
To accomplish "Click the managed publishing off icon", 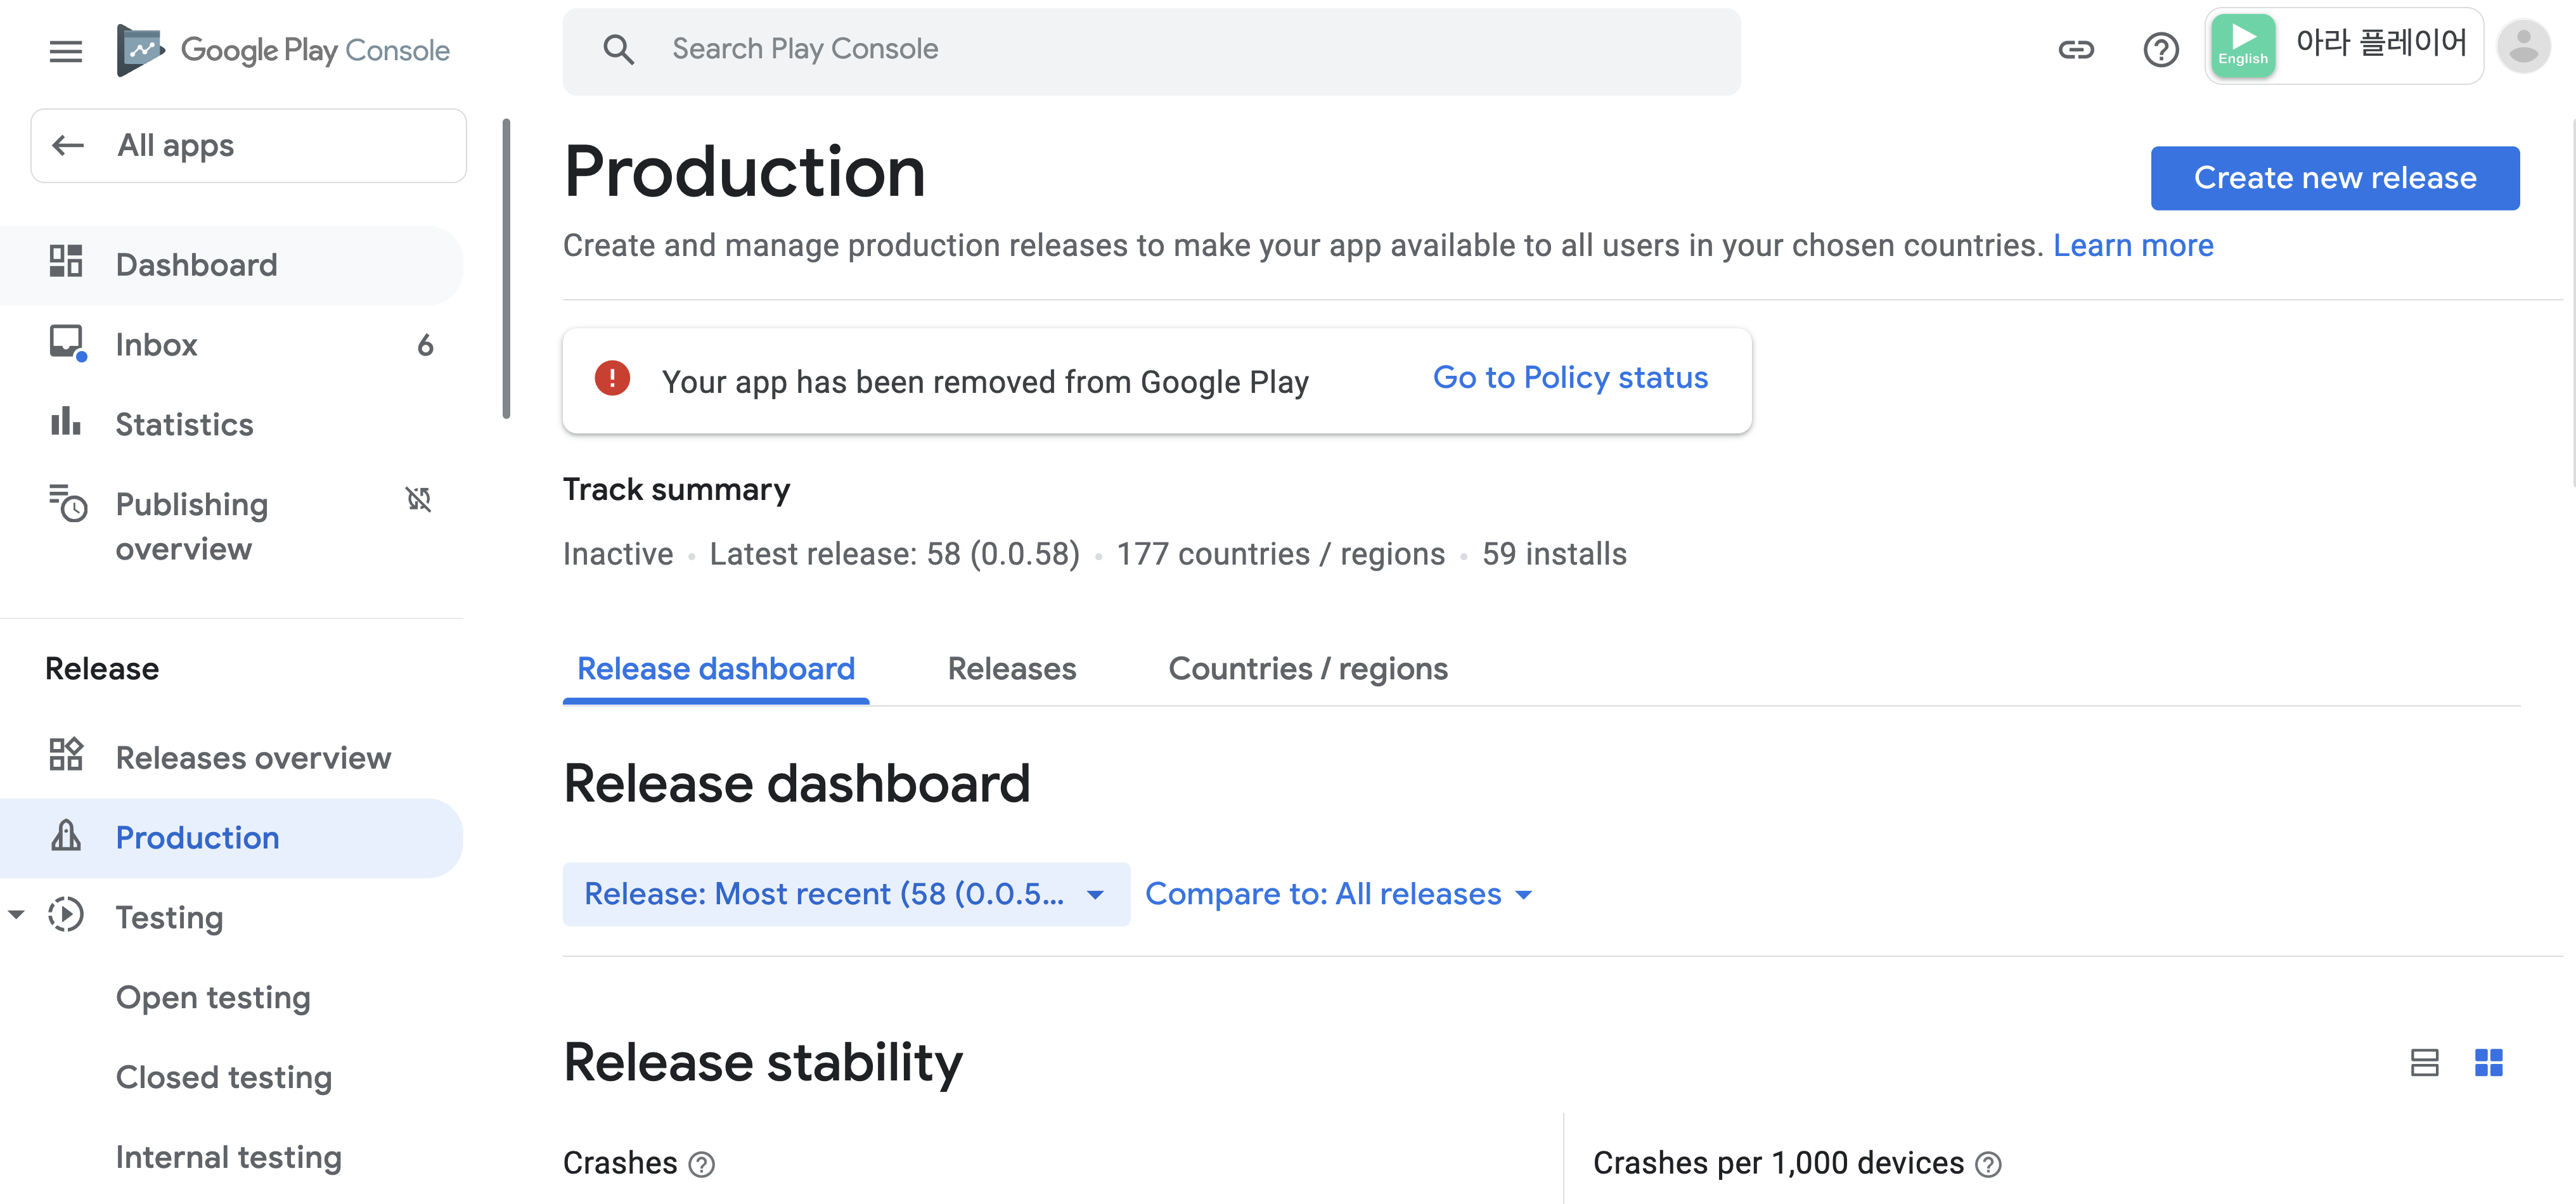I will click(418, 499).
